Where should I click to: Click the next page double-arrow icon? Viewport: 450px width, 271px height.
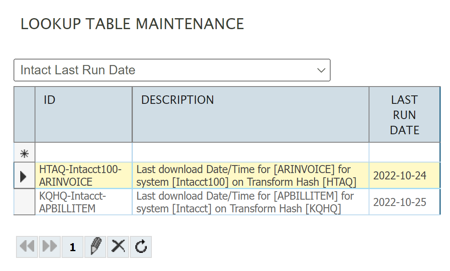(x=50, y=247)
